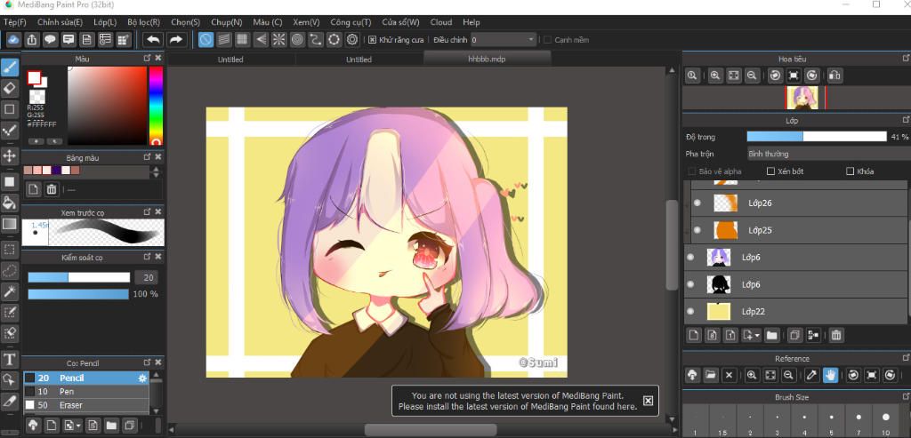Dismiss the MediBang update notification
Image resolution: width=911 pixels, height=438 pixels.
pos(649,401)
